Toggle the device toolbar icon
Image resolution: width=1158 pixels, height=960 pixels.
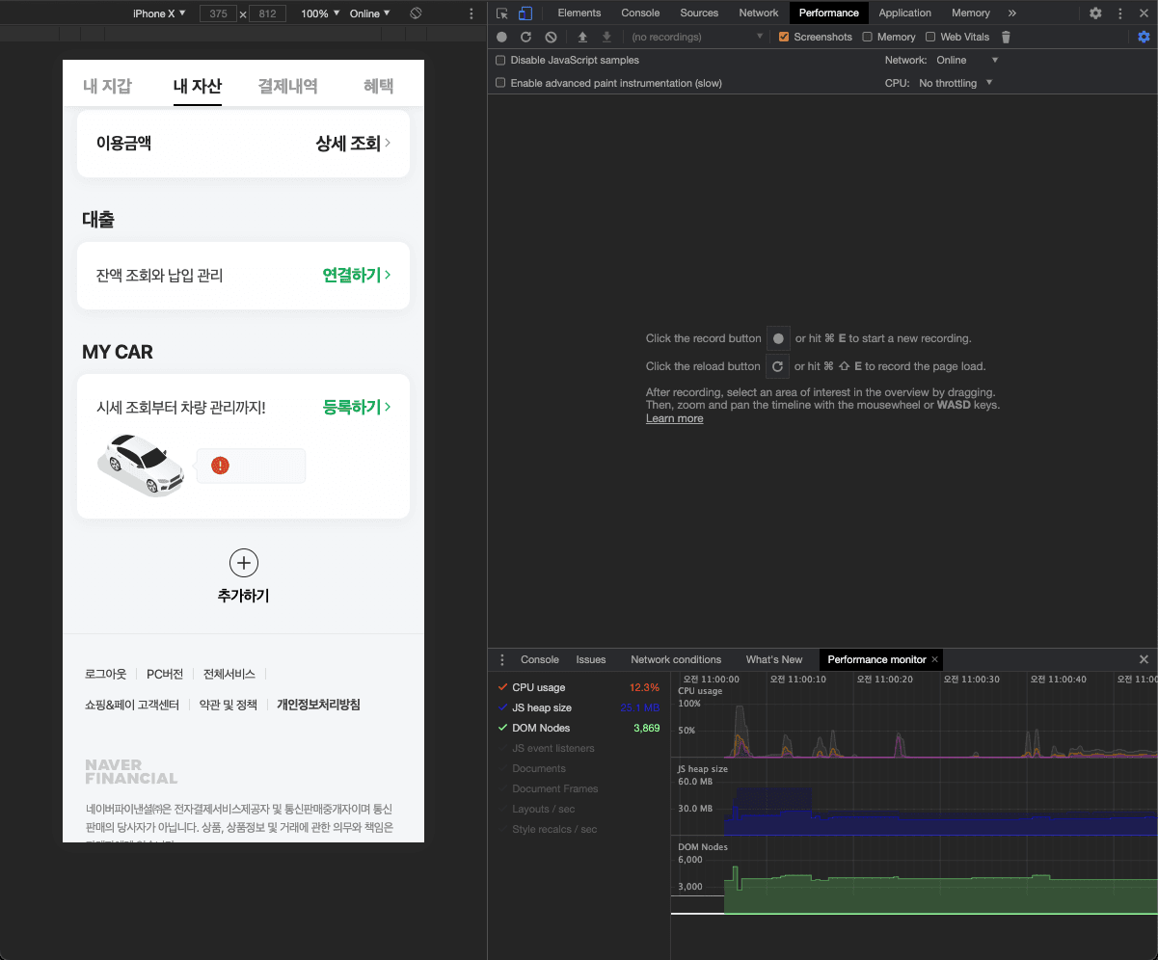[x=525, y=13]
